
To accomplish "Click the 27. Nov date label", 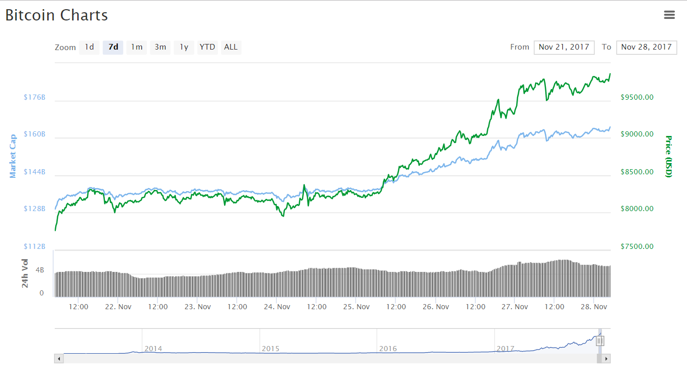I will (x=515, y=307).
